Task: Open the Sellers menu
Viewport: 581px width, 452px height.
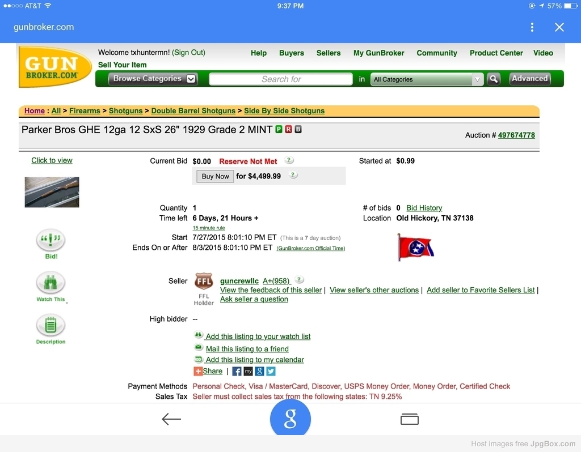Action: pyautogui.click(x=329, y=53)
